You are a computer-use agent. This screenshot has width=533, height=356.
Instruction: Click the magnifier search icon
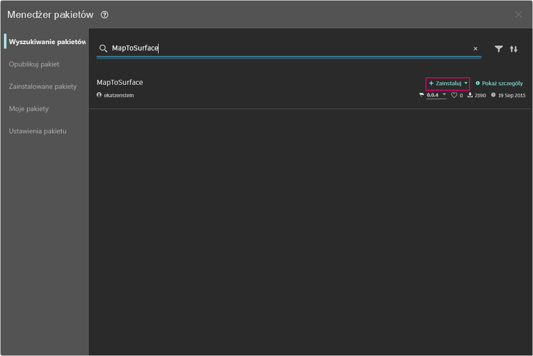coord(103,48)
